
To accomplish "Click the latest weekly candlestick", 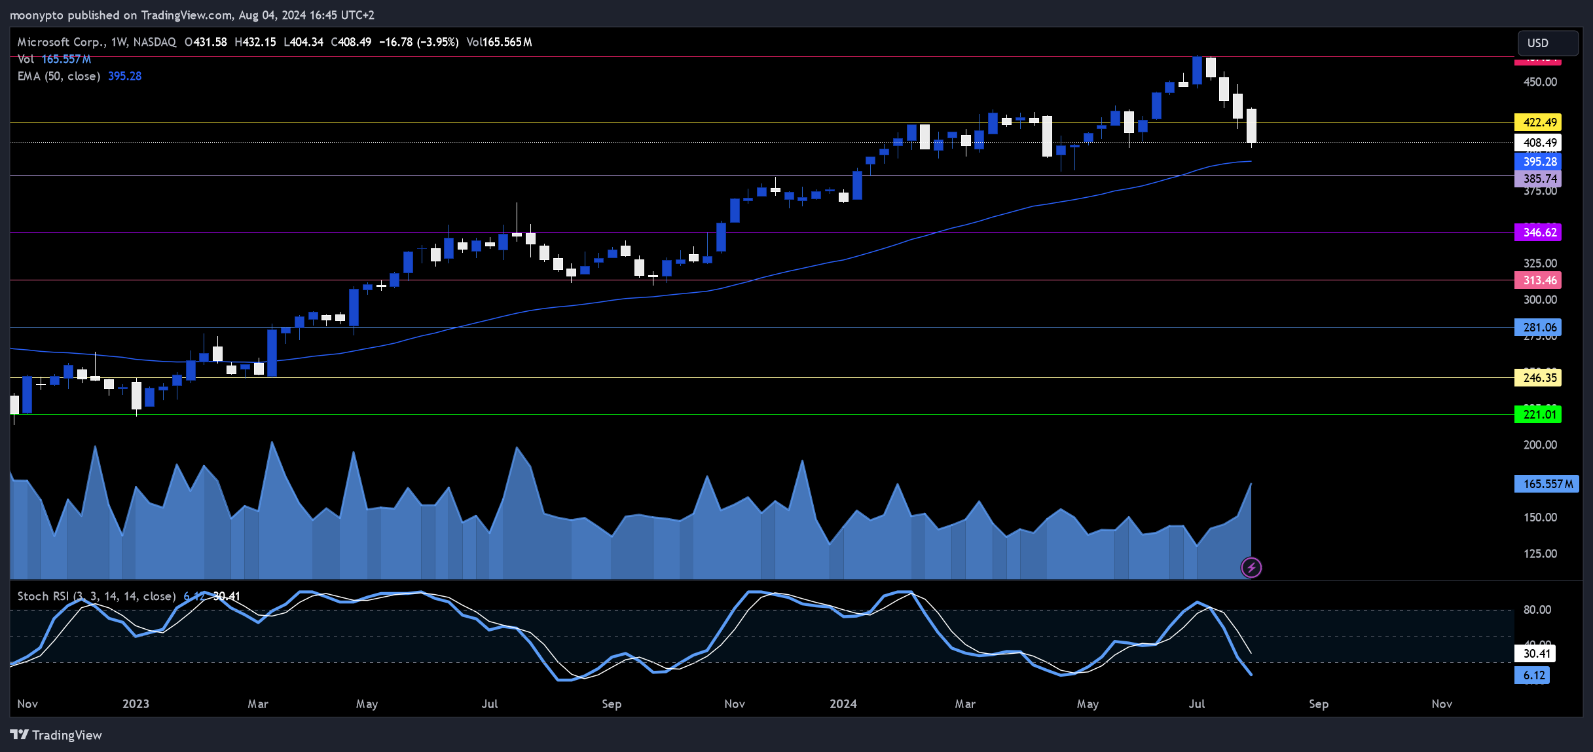I will pyautogui.click(x=1251, y=126).
